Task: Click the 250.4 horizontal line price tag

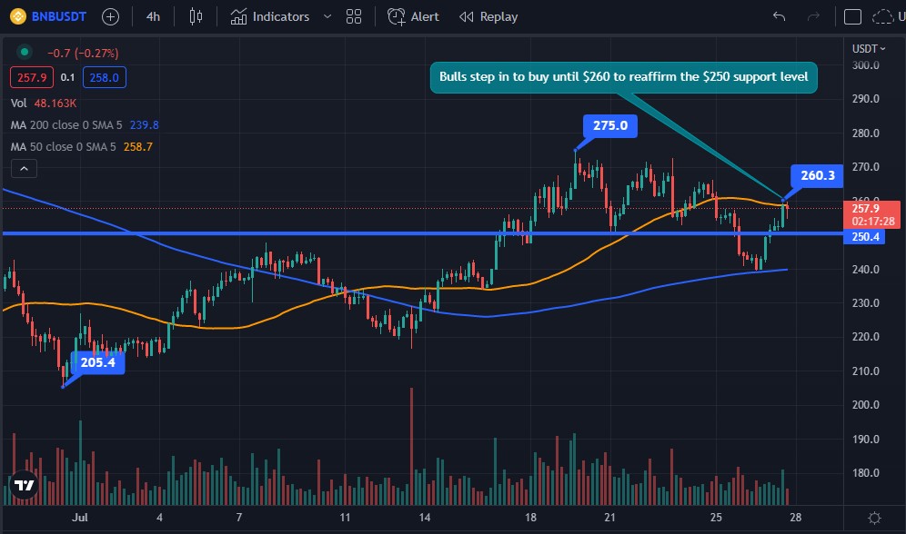Action: point(864,237)
